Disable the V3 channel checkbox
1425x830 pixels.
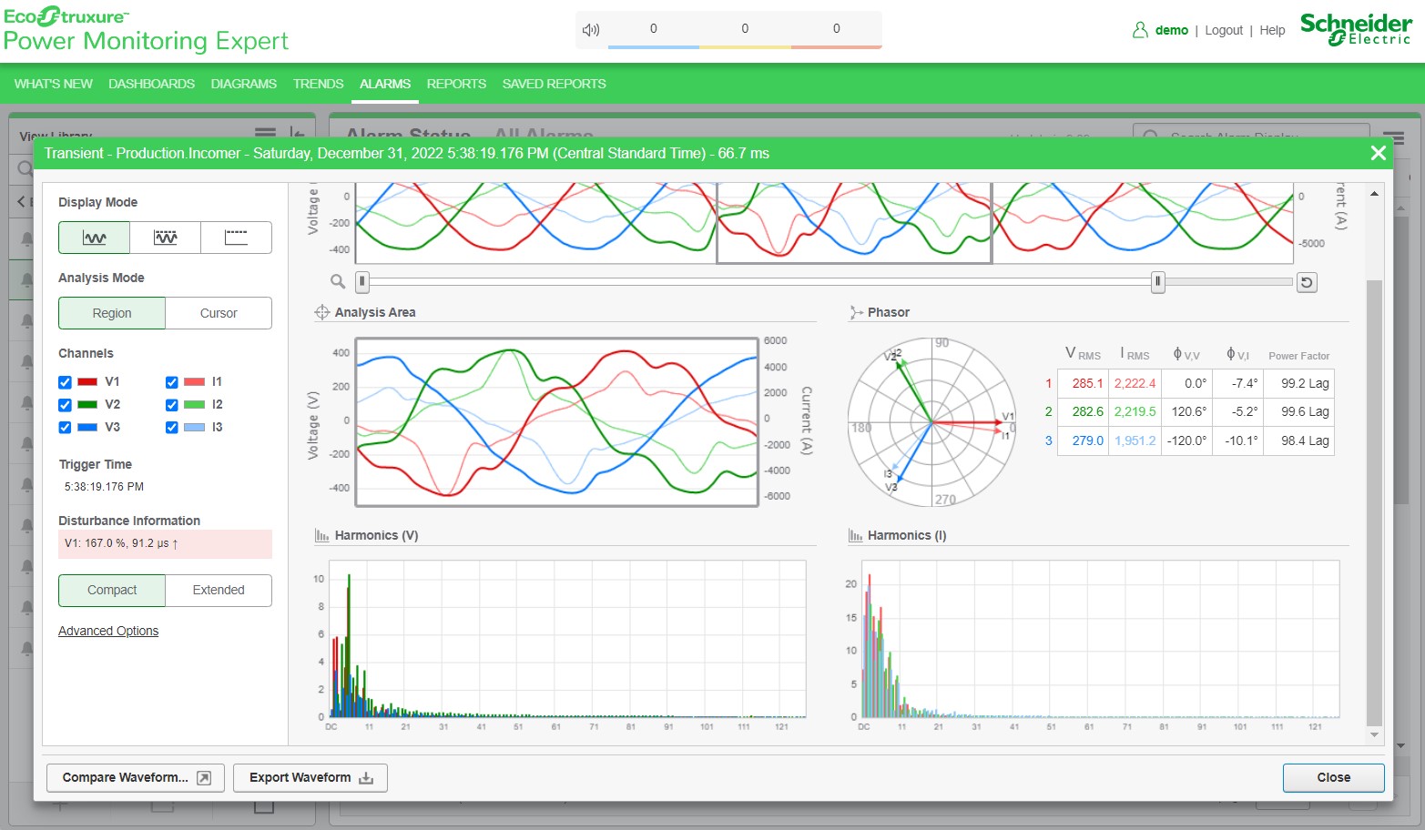[x=65, y=428]
